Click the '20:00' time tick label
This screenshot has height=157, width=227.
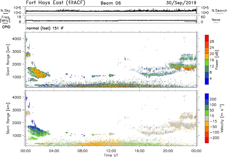click(168, 151)
